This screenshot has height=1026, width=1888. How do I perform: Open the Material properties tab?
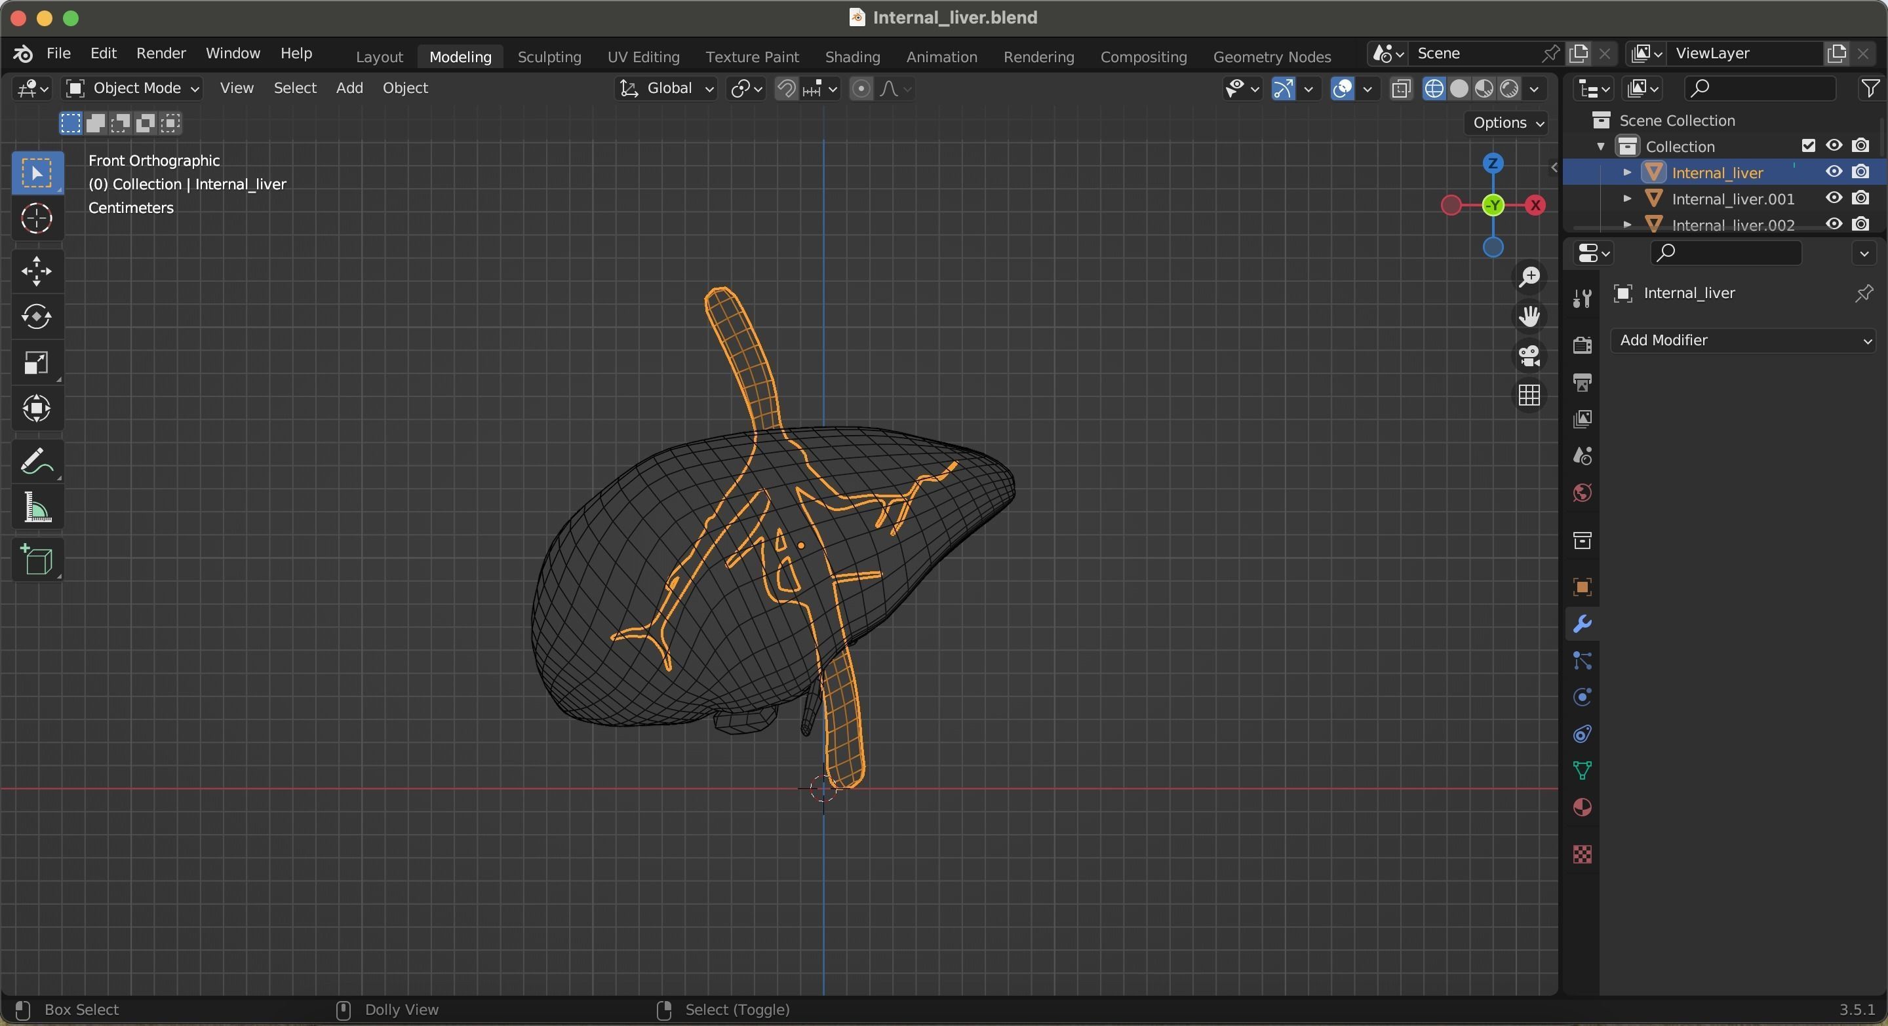coord(1583,807)
